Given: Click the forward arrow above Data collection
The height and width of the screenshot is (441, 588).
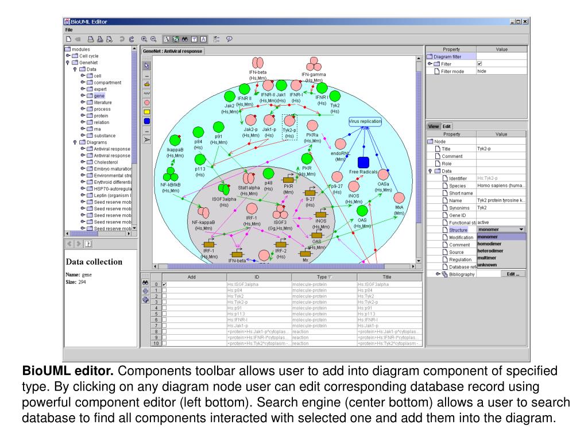Looking at the screenshot, I should click(x=79, y=243).
